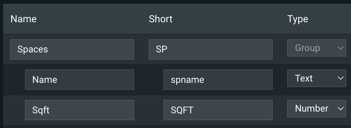This screenshot has height=128, width=351.
Task: Open the disabled Group type dropdown
Action: (x=316, y=48)
